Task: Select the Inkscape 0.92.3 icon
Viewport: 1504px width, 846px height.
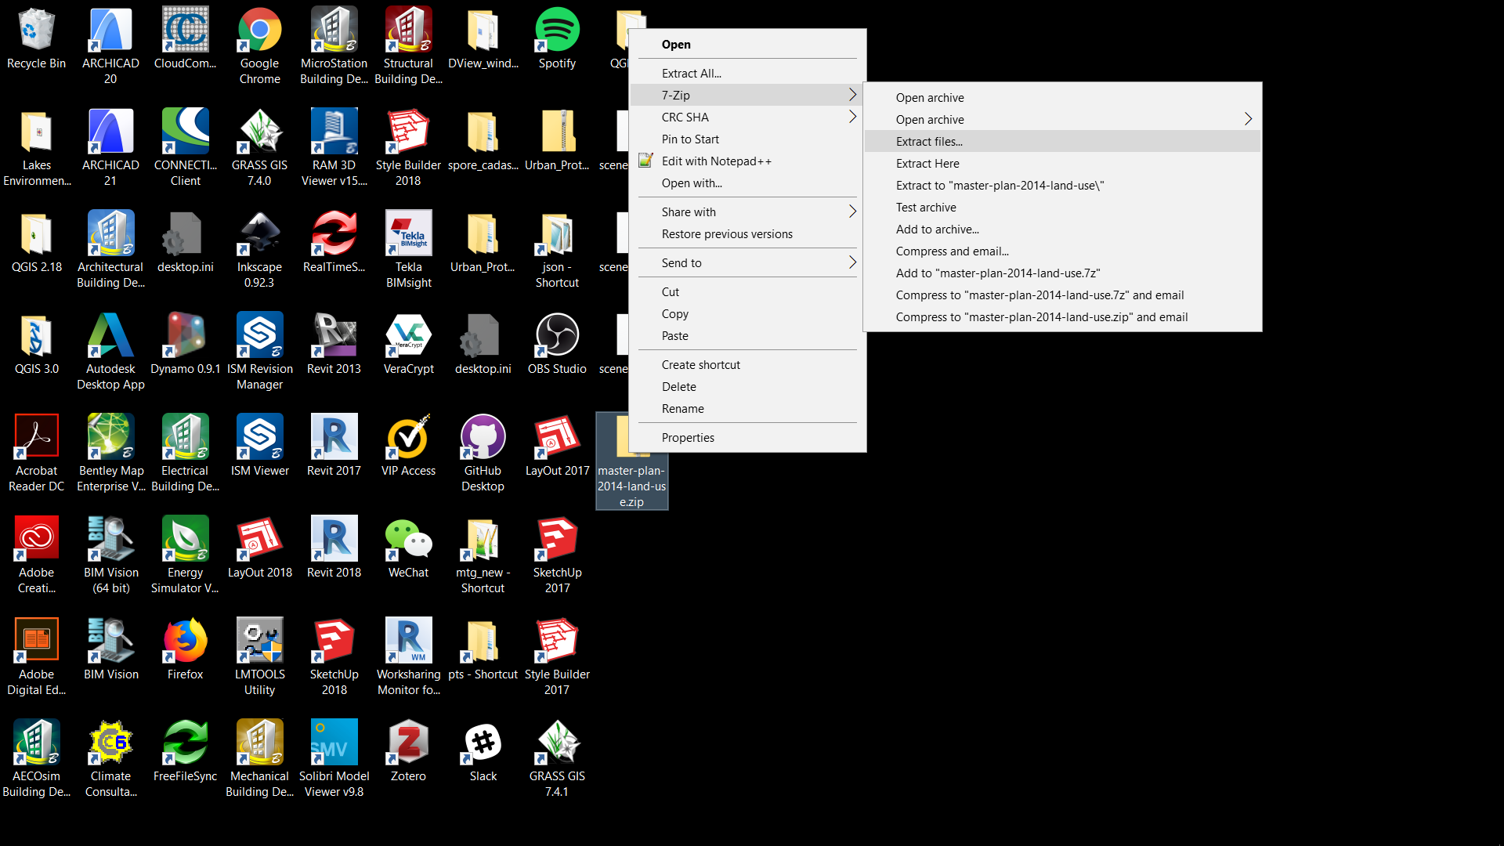Action: 259,235
